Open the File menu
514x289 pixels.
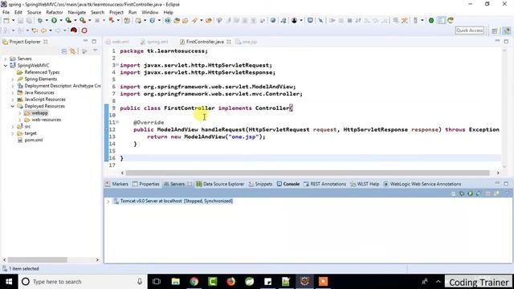[6, 12]
